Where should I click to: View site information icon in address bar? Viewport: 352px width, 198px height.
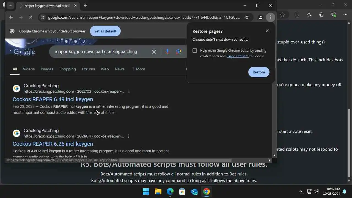[42, 17]
